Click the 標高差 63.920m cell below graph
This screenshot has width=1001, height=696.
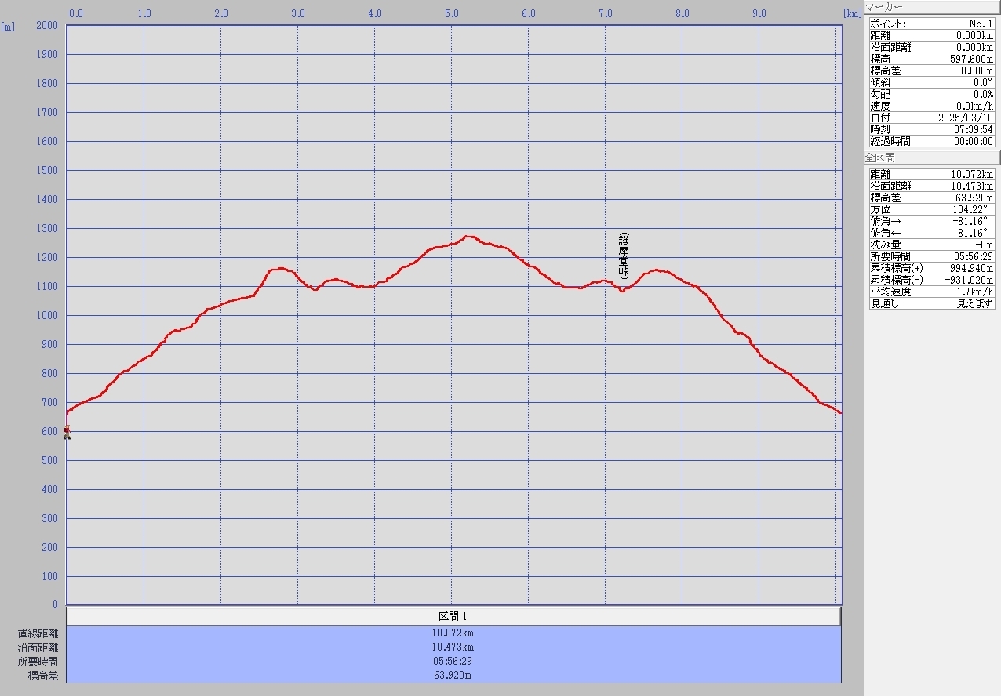tap(453, 675)
